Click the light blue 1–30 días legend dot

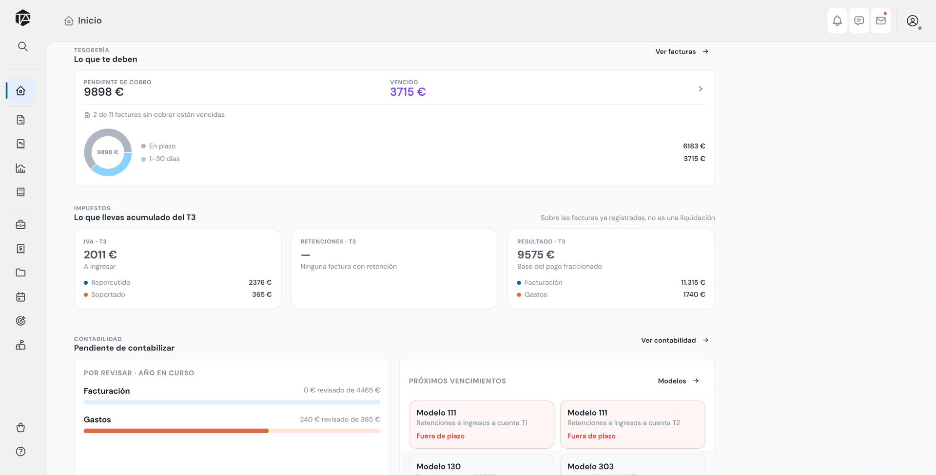point(143,159)
